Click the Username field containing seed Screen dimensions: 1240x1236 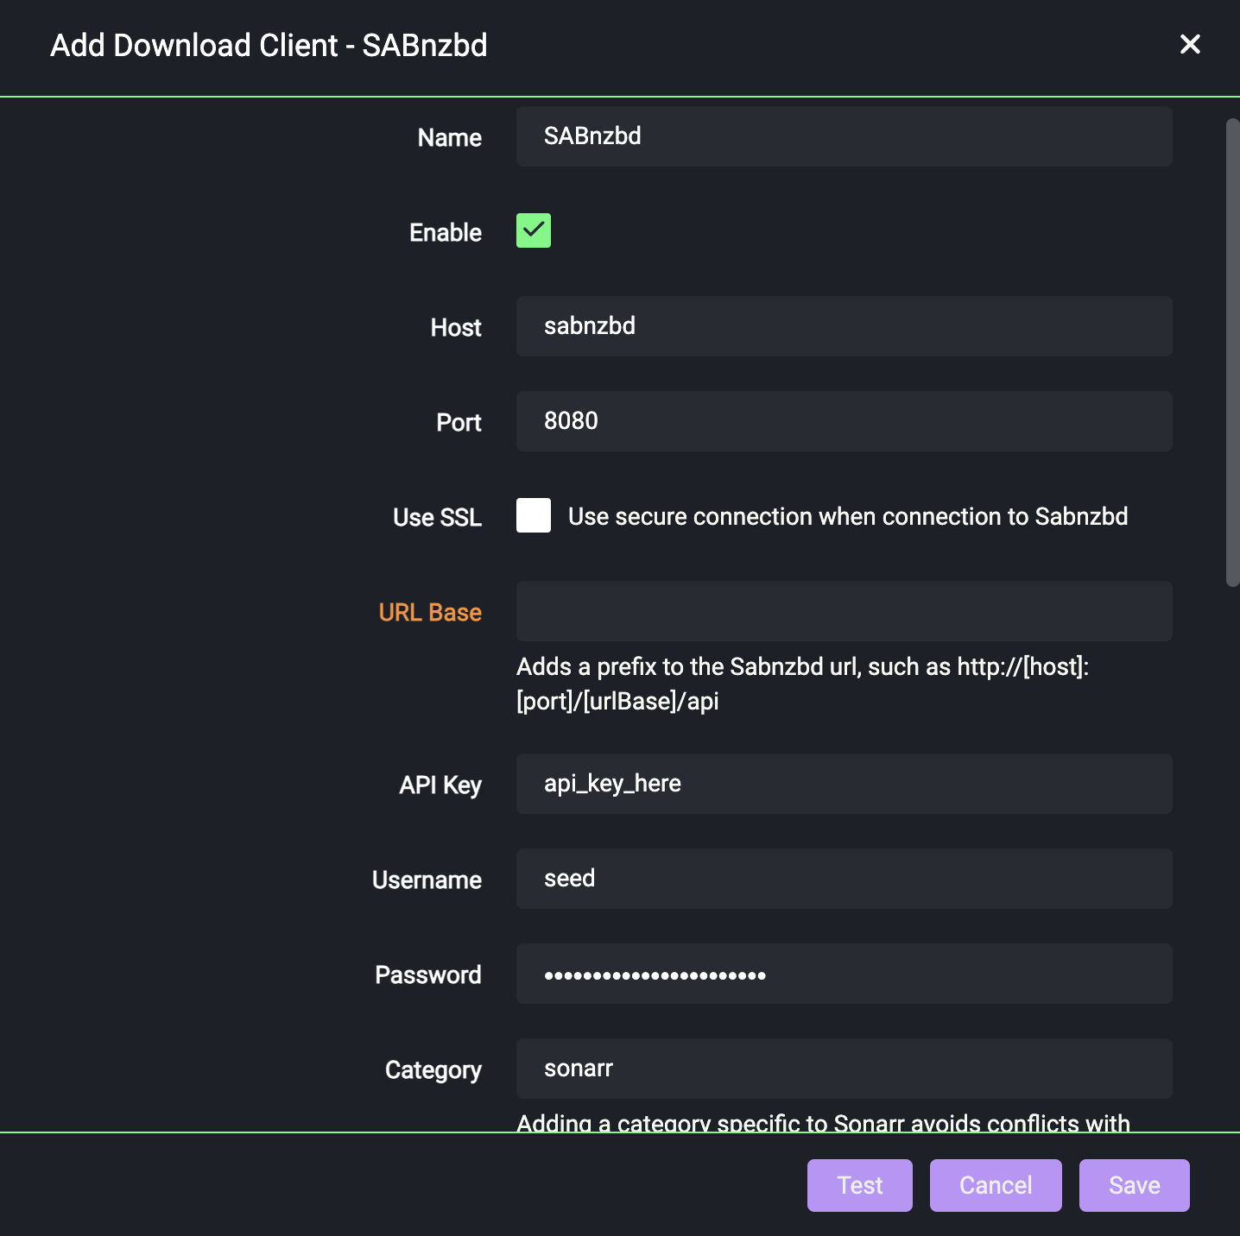point(844,879)
